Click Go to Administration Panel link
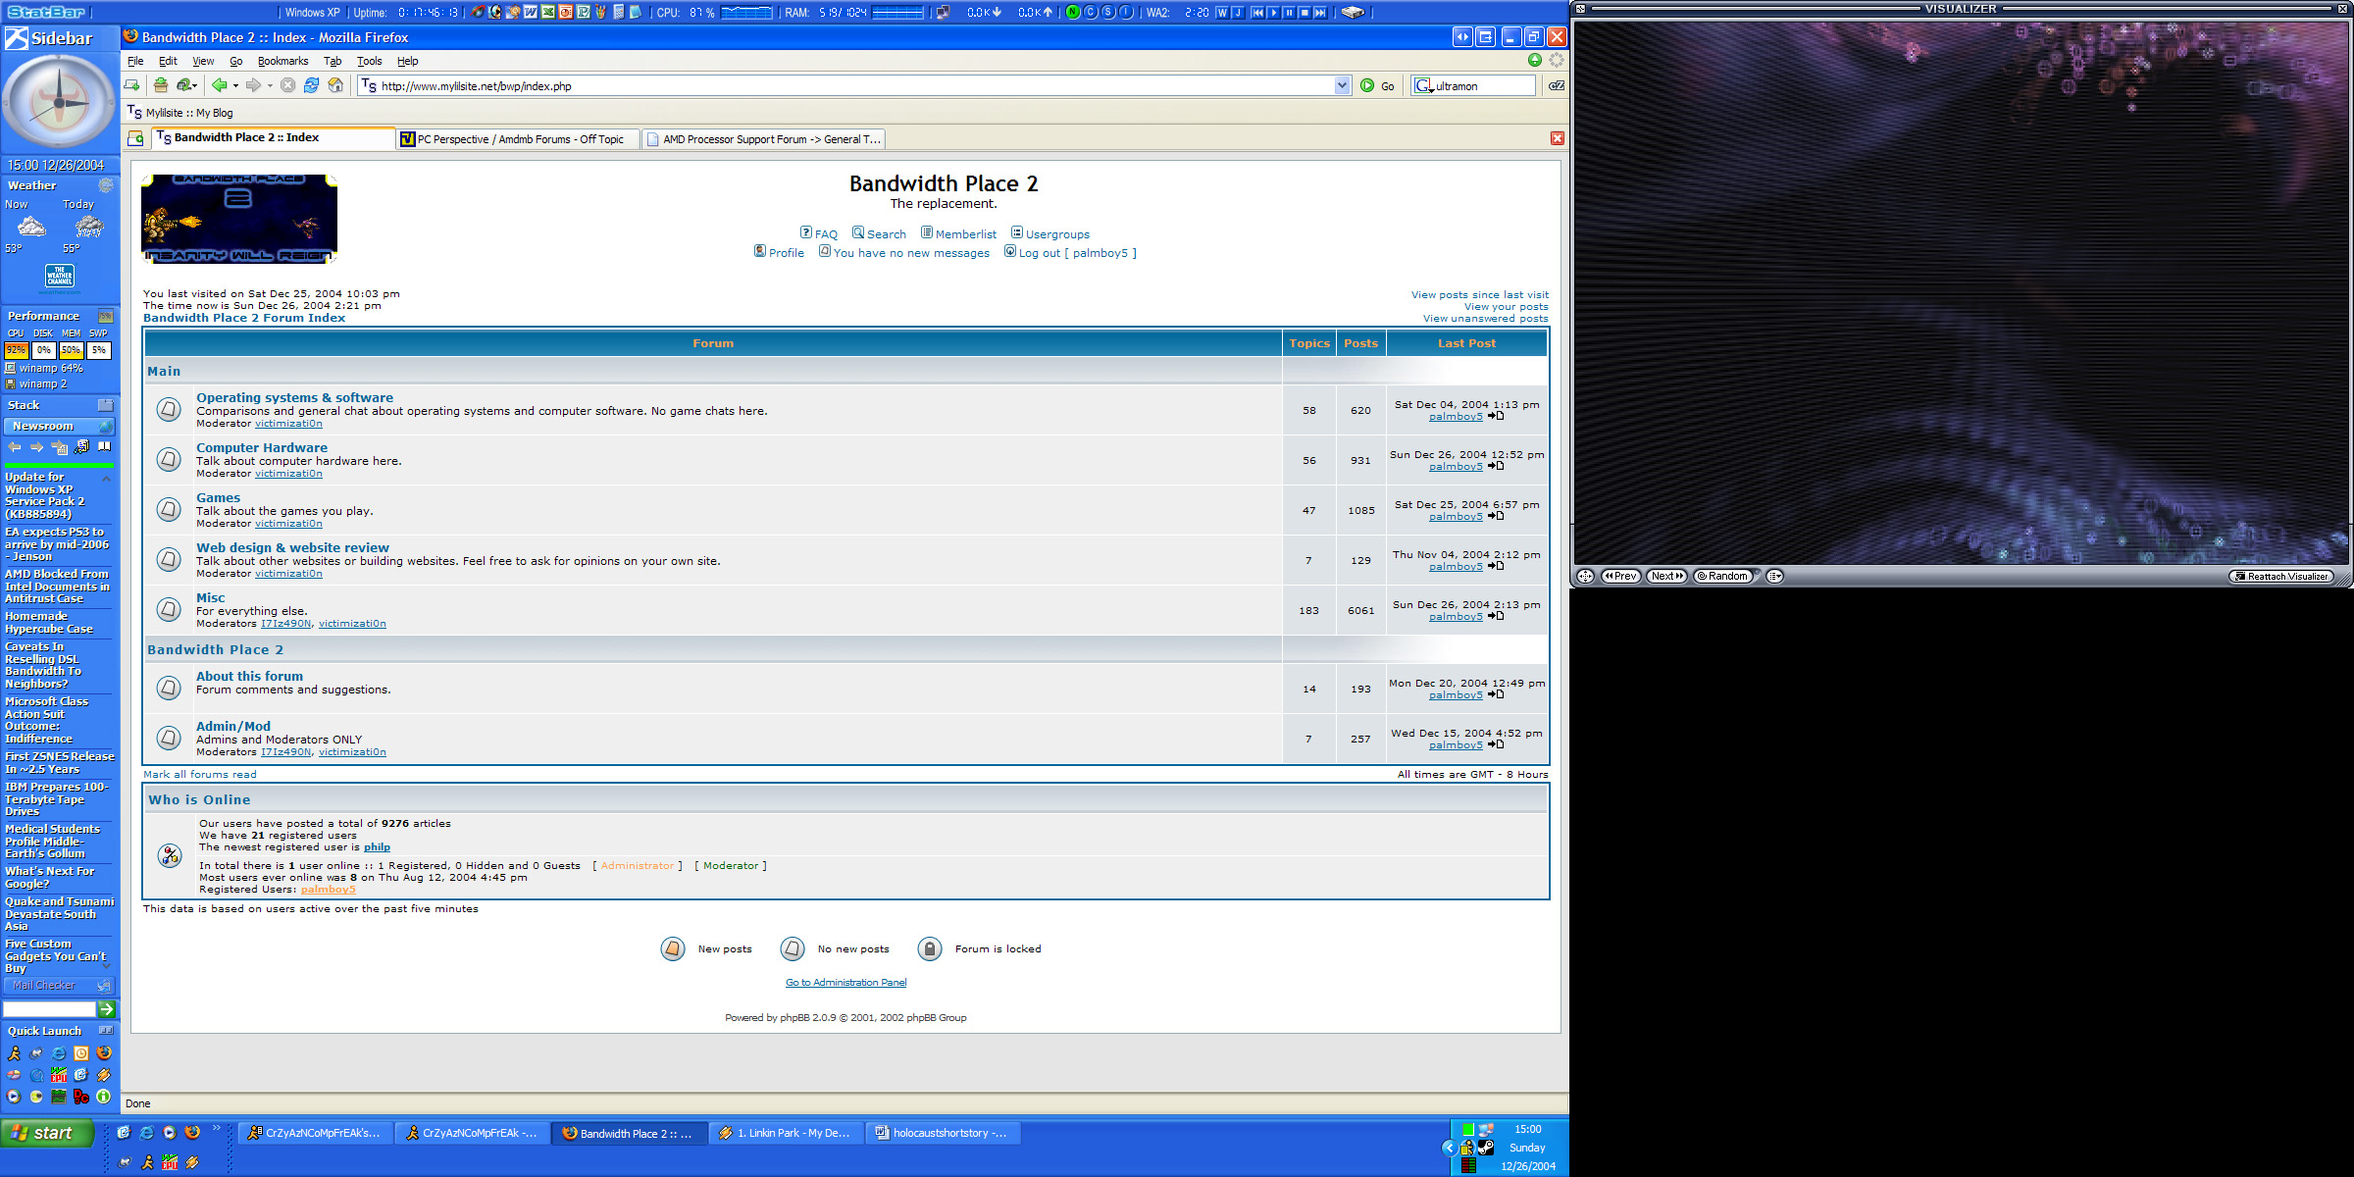The height and width of the screenshot is (1177, 2354). coord(845,982)
